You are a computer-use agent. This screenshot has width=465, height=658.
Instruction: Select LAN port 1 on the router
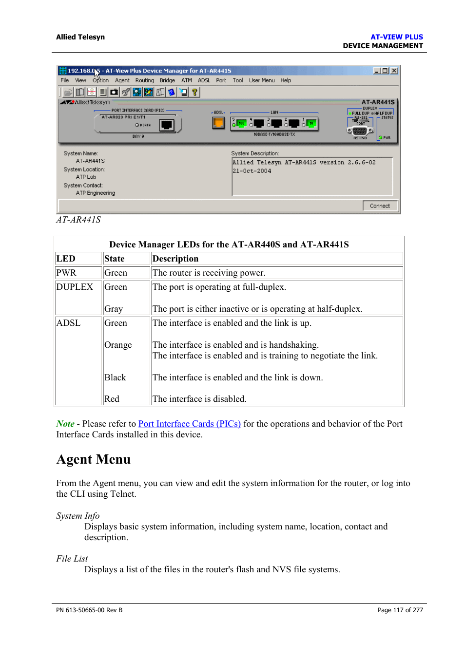click(311, 123)
